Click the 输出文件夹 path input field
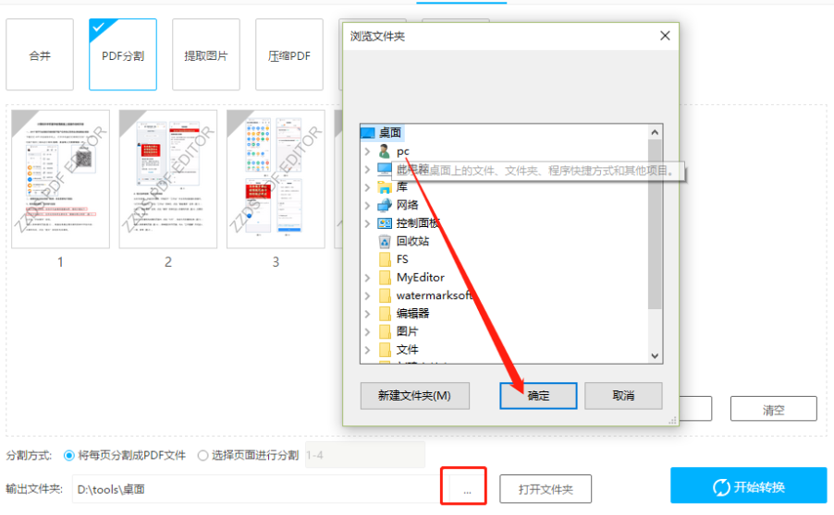 click(257, 489)
